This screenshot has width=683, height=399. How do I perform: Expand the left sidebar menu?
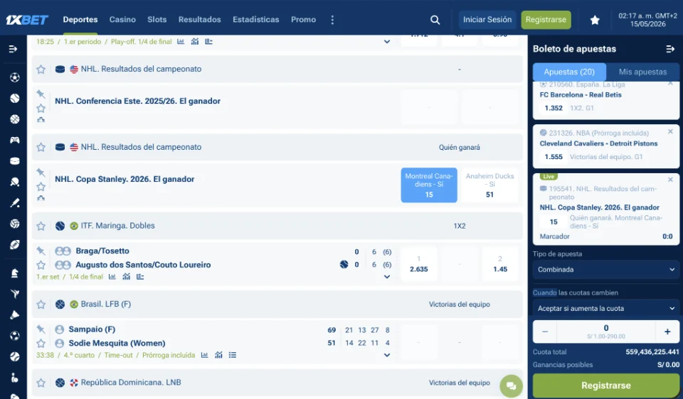click(13, 49)
